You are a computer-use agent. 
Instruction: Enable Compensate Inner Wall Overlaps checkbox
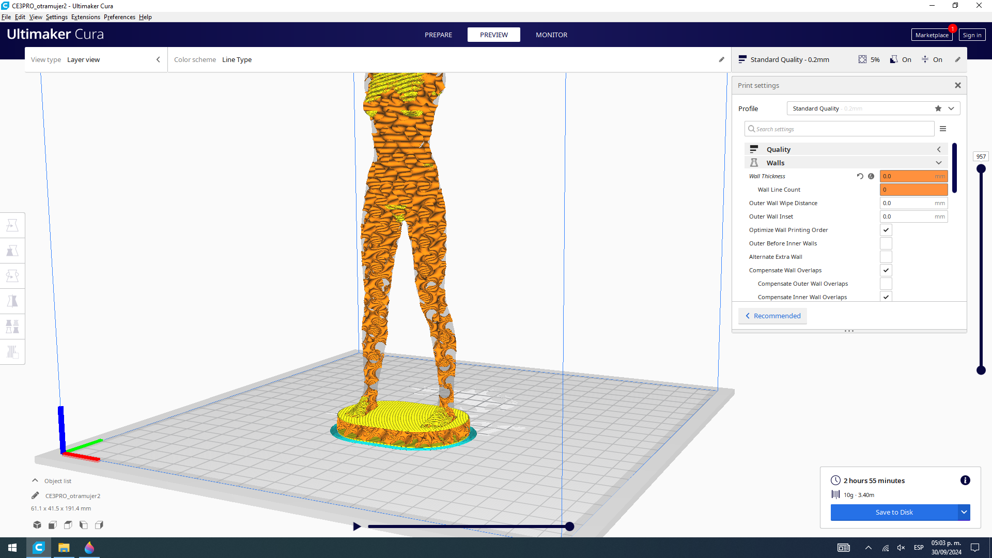point(886,297)
